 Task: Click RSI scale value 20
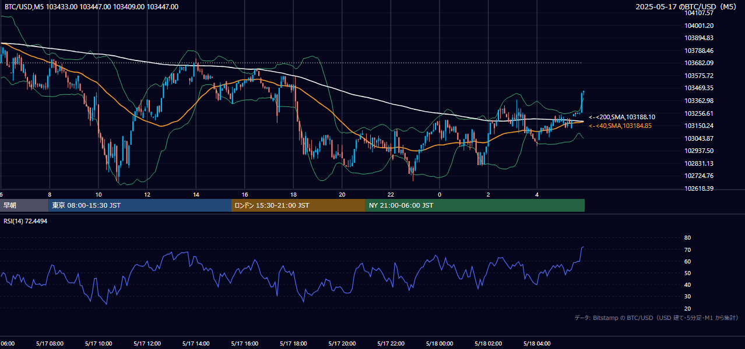pyautogui.click(x=687, y=308)
